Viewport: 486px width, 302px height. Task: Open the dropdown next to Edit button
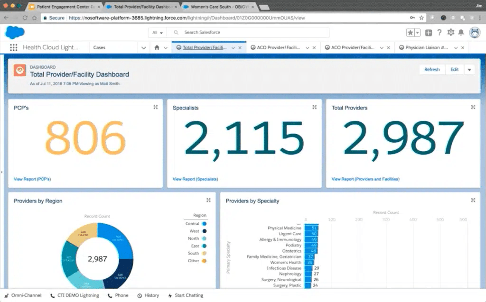point(469,70)
